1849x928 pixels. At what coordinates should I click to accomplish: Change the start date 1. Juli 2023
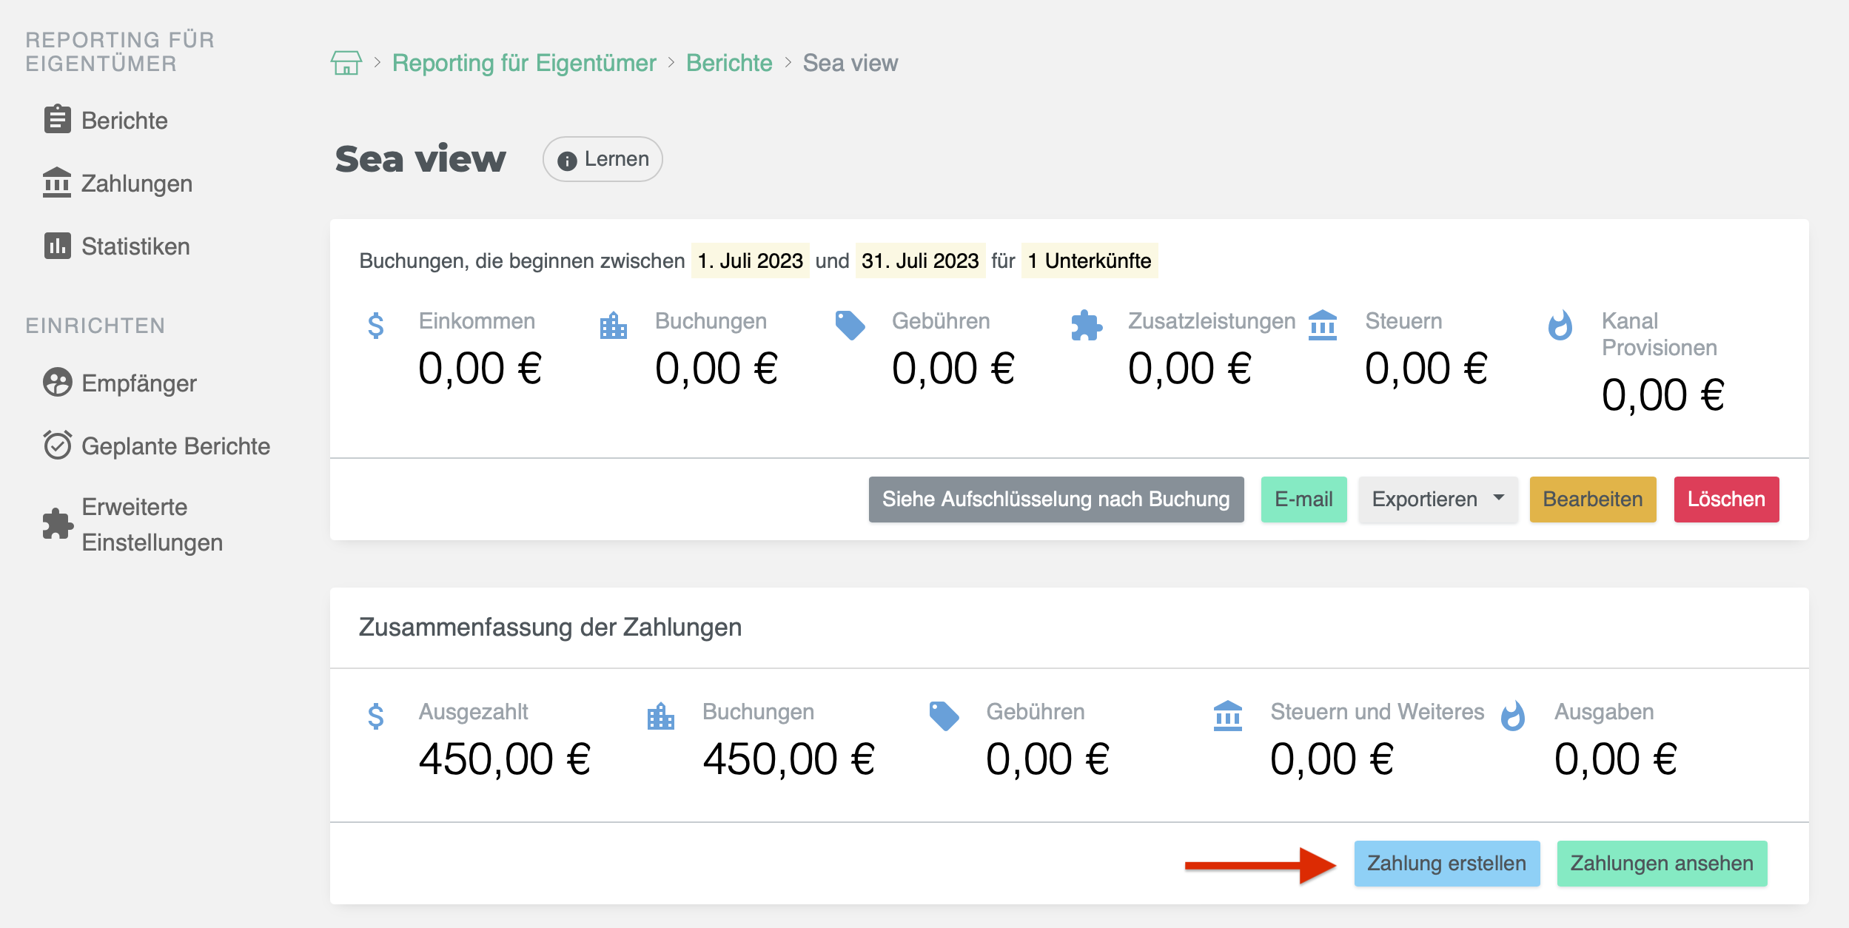[750, 260]
